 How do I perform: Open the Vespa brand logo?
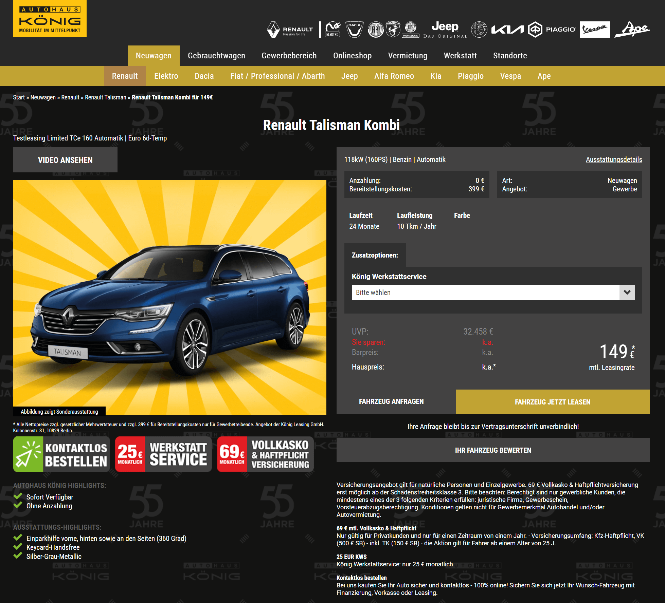[595, 30]
